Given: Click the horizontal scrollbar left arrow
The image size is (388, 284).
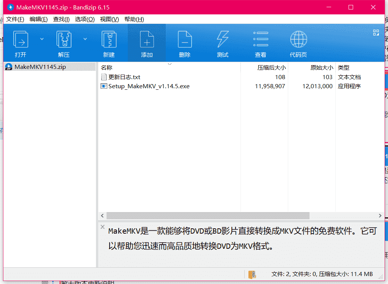Looking at the screenshot, I should tap(102, 215).
